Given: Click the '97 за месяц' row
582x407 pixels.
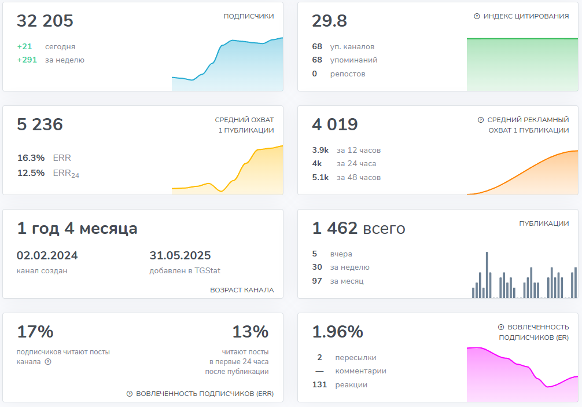Looking at the screenshot, I should (338, 281).
